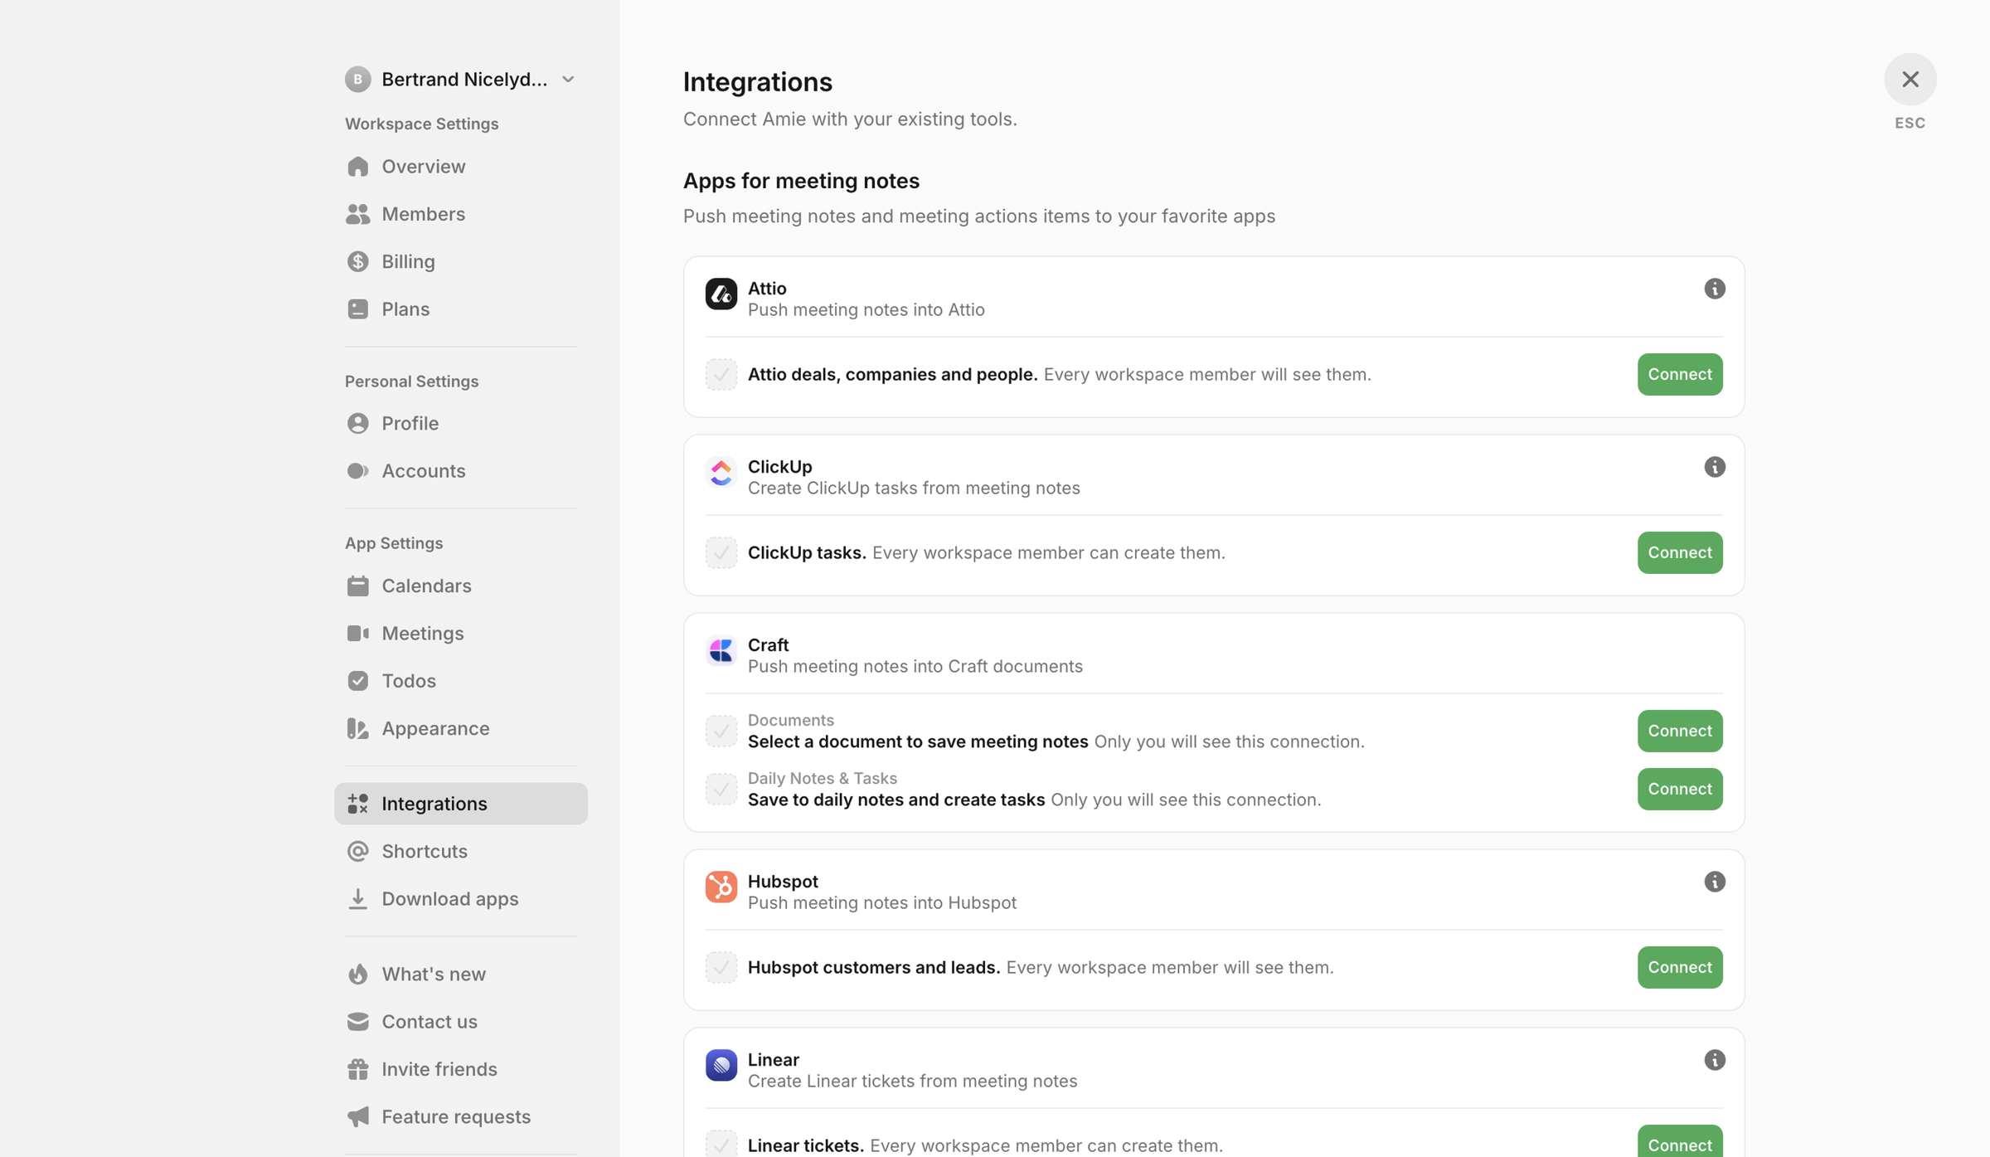Connect Craft Documents
This screenshot has width=1990, height=1157.
click(1679, 731)
